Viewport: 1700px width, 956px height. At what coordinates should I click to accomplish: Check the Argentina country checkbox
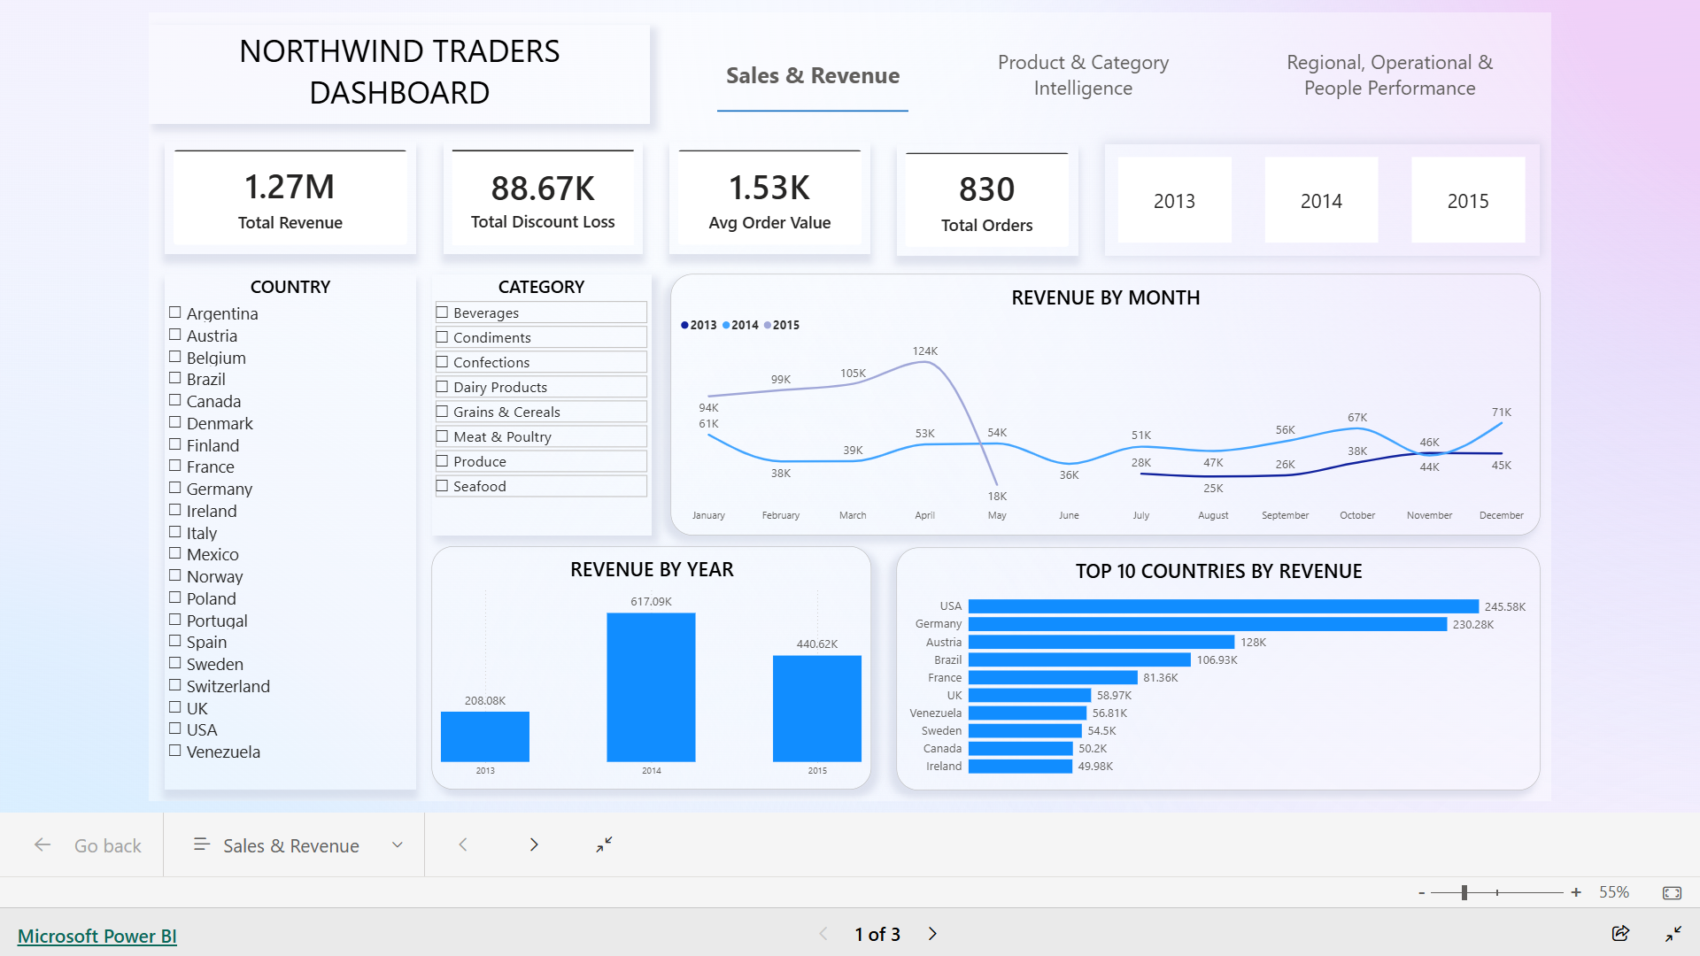(x=175, y=312)
